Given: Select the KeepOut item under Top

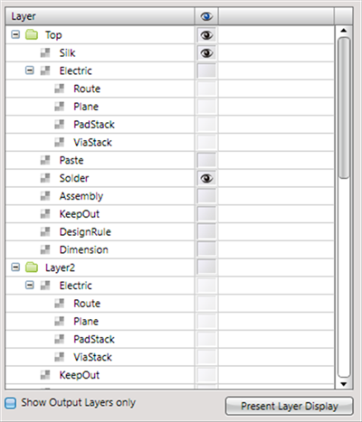Looking at the screenshot, I should click(x=80, y=214).
